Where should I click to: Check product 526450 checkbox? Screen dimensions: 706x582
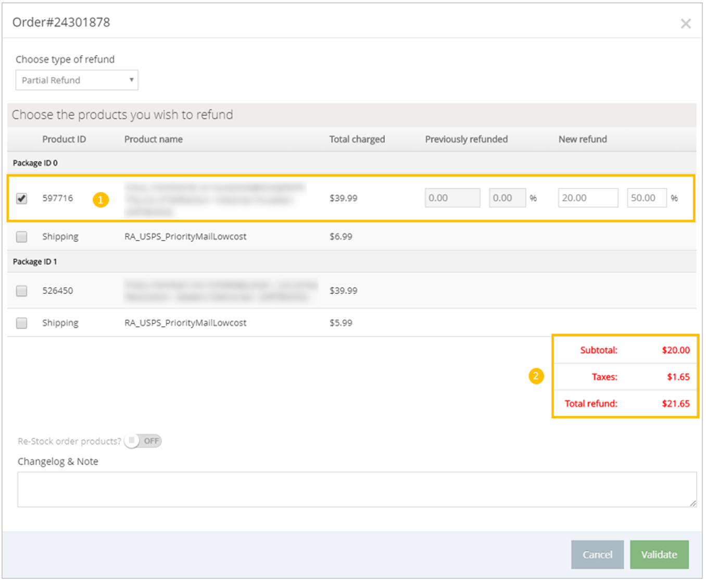click(x=21, y=291)
